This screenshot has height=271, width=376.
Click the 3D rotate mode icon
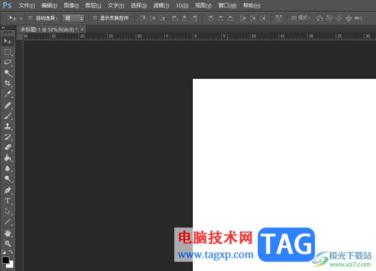point(319,18)
